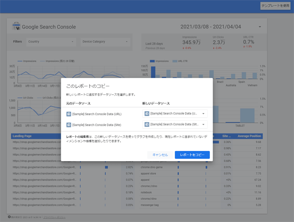Open the Device Category filter dropdown
This screenshot has width=294, height=222.
pyautogui.click(x=105, y=42)
